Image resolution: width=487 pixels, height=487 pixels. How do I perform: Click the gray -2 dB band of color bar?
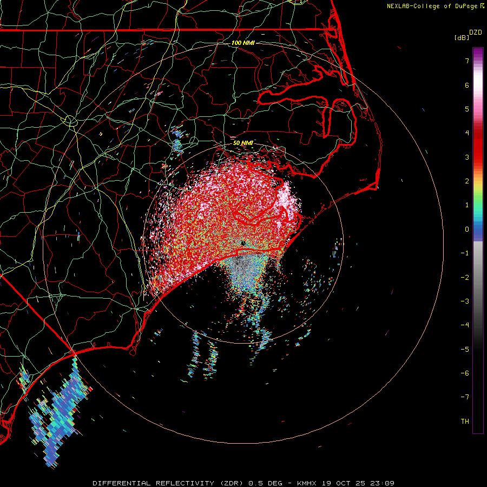coord(478,278)
